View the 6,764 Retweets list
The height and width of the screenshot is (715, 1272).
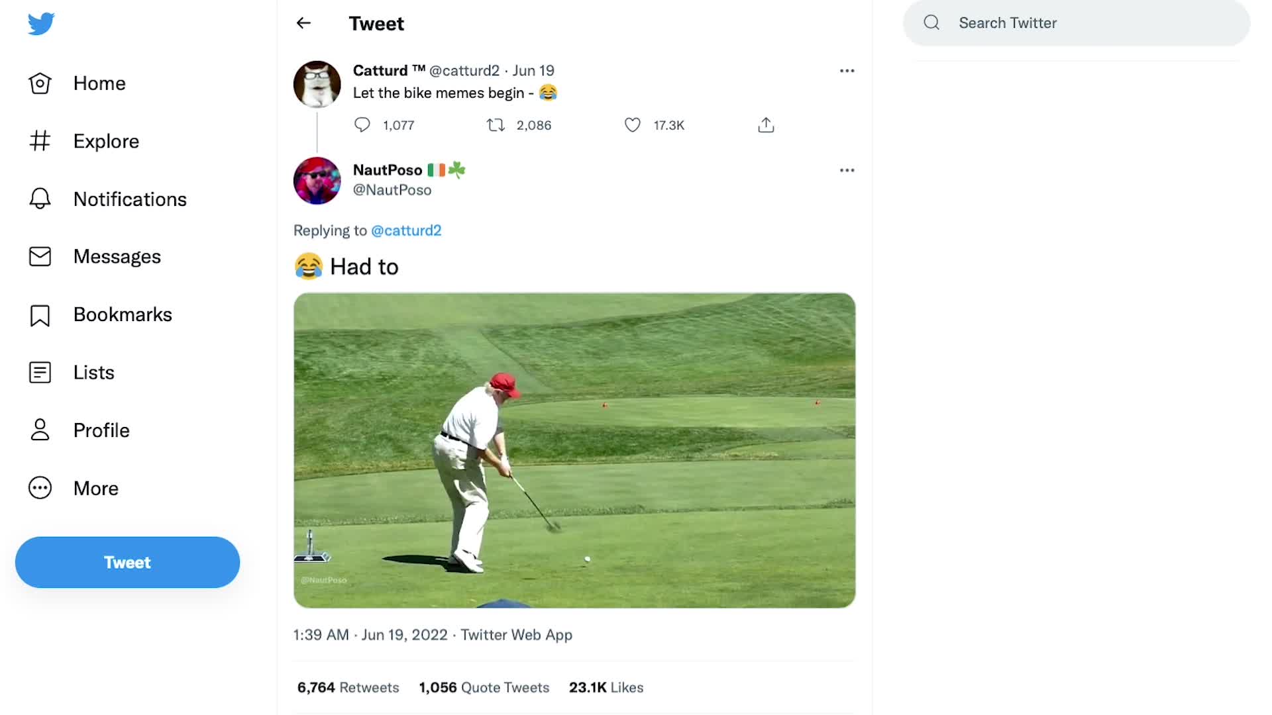(348, 687)
